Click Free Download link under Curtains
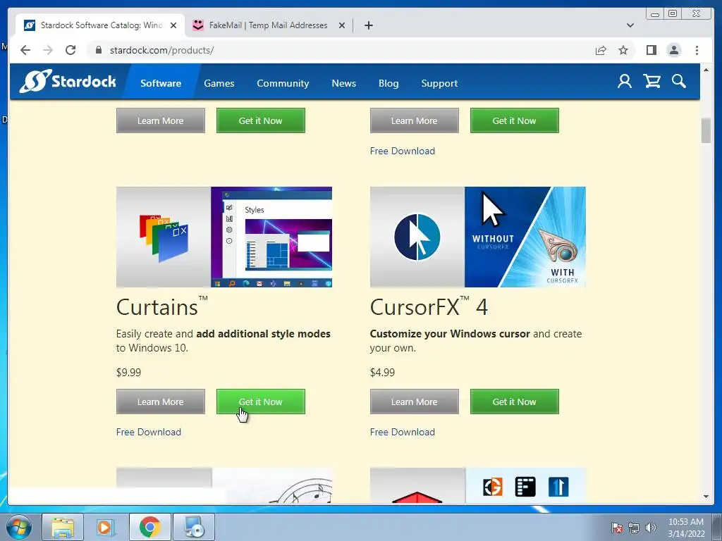The height and width of the screenshot is (541, 722). (148, 432)
